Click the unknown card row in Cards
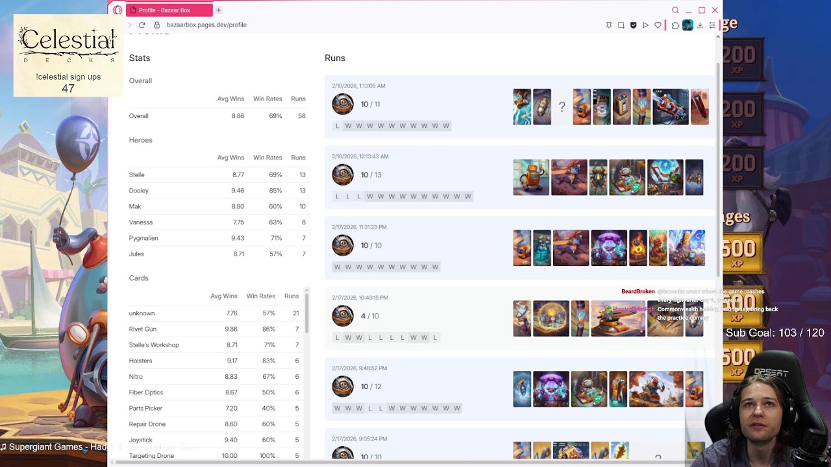This screenshot has width=831, height=467. (x=214, y=313)
